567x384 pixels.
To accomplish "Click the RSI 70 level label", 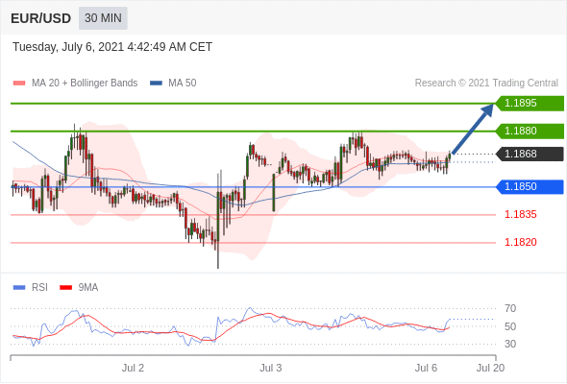I will (510, 308).
